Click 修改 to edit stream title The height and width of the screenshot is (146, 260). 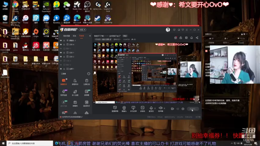[125, 36]
